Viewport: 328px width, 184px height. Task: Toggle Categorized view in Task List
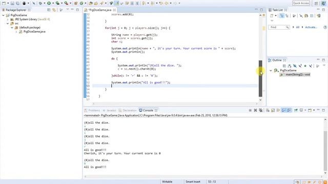click(282, 16)
